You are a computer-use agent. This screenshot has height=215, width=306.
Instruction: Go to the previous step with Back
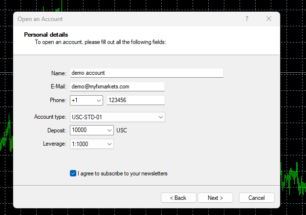click(178, 198)
